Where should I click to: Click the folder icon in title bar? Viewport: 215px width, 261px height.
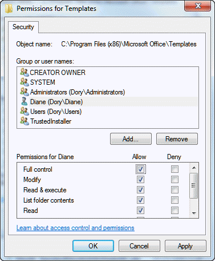pos(9,9)
